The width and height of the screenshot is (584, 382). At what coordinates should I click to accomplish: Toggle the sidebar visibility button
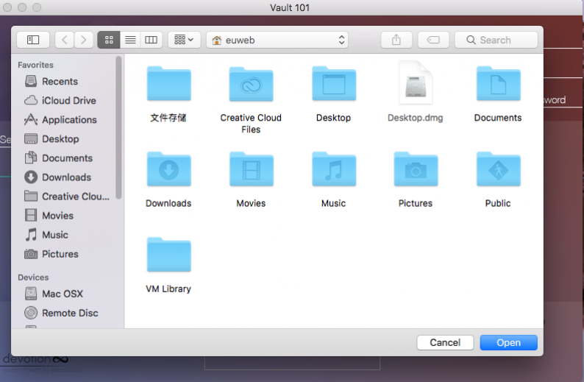(33, 40)
